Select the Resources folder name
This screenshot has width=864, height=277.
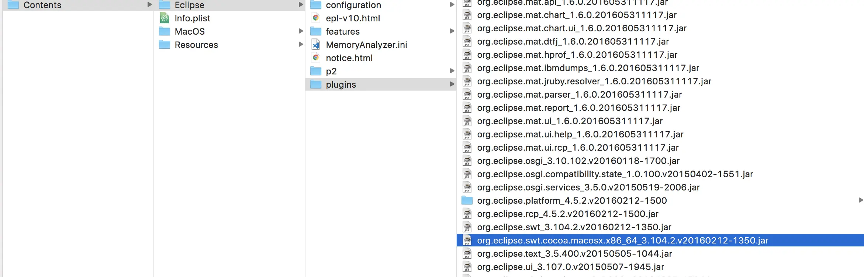[x=196, y=45]
